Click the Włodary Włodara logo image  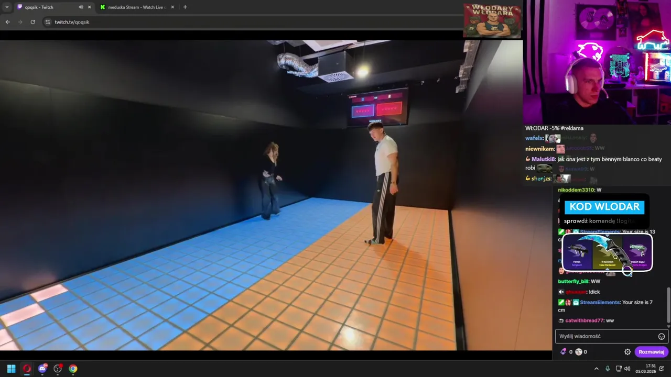click(492, 20)
